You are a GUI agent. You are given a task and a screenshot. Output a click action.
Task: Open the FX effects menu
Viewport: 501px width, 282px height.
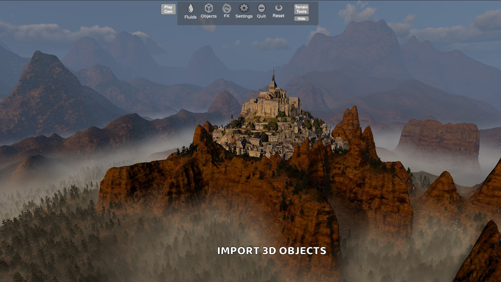[226, 11]
